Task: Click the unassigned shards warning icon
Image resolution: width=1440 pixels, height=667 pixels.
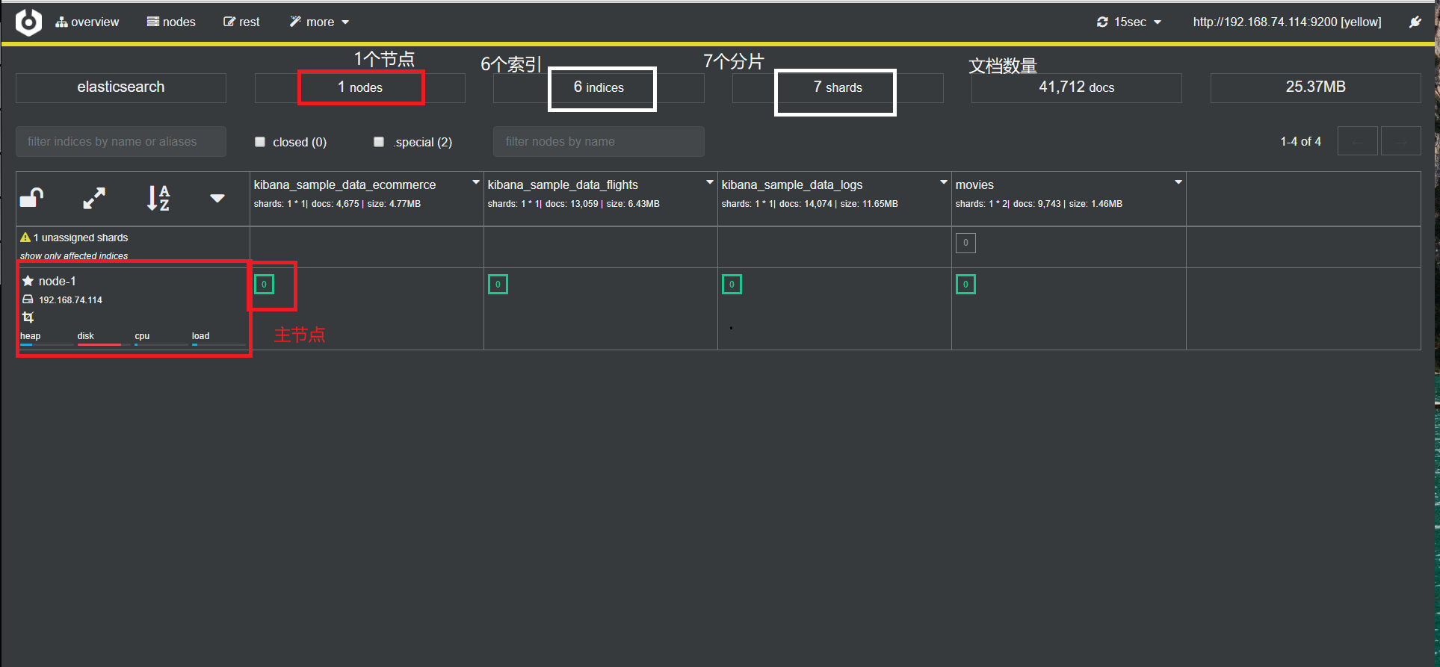Action: [25, 238]
